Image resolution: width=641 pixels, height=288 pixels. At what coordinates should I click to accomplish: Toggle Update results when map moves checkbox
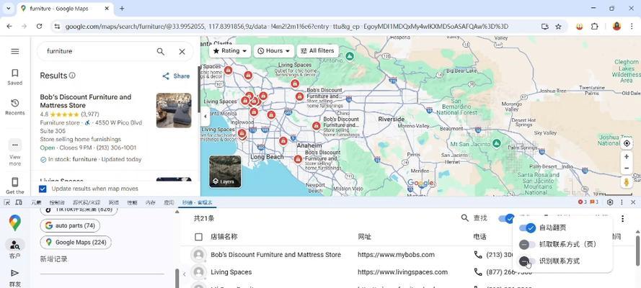[x=43, y=189]
